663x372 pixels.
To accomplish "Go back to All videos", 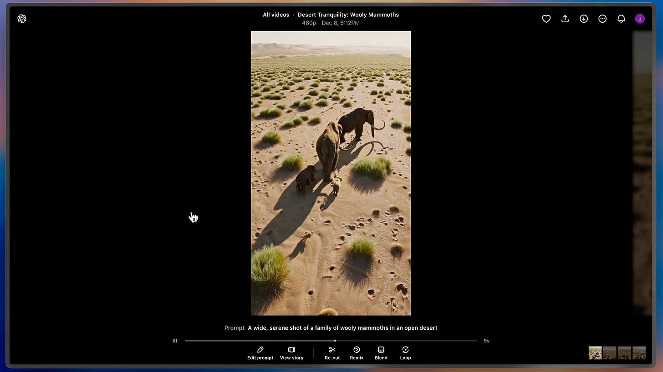I will (x=275, y=15).
